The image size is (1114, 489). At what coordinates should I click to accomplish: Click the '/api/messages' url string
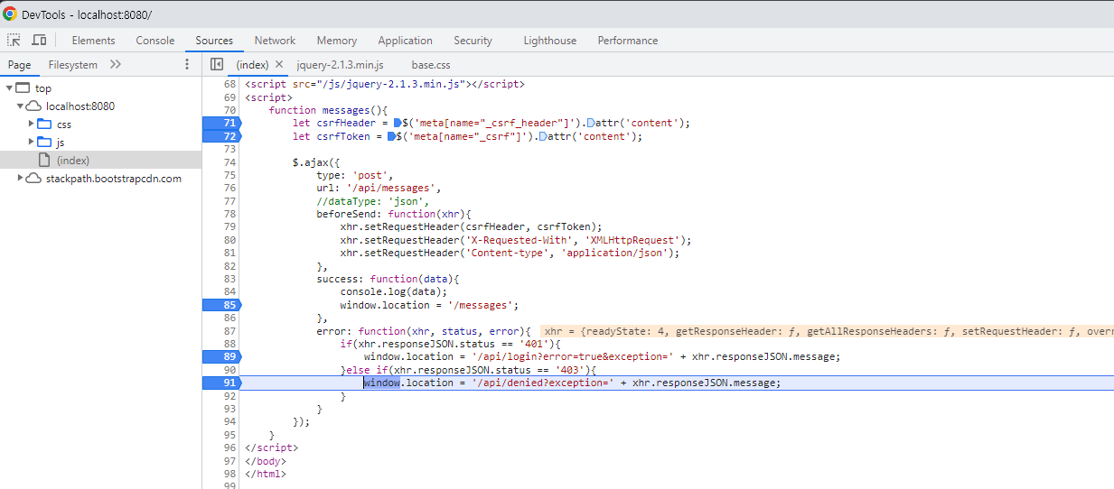[392, 189]
